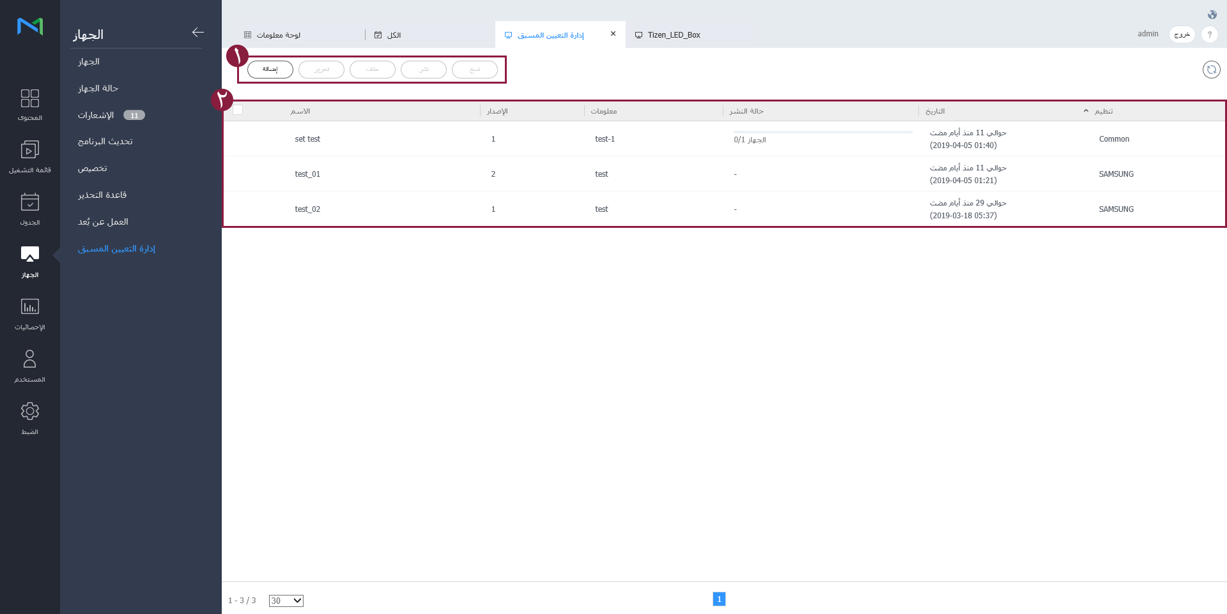Close the إدارة التعيين المسبق tab
This screenshot has height=614, width=1227.
(613, 34)
